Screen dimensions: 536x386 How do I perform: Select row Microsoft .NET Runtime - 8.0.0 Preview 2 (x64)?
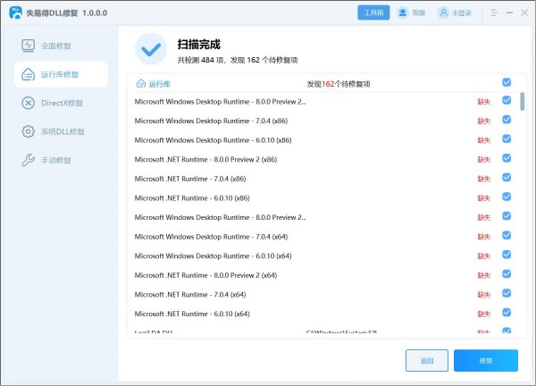tap(323, 275)
